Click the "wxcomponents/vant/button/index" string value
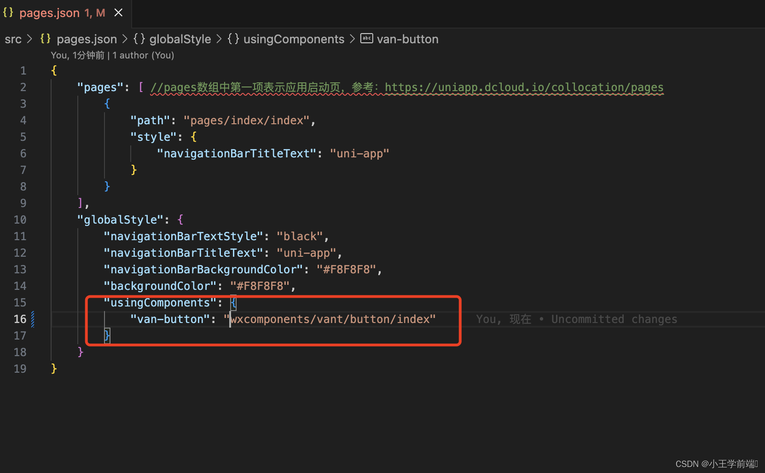Image resolution: width=765 pixels, height=473 pixels. [x=330, y=319]
